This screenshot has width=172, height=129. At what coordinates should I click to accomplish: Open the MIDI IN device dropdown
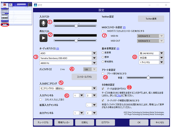coord(150,36)
